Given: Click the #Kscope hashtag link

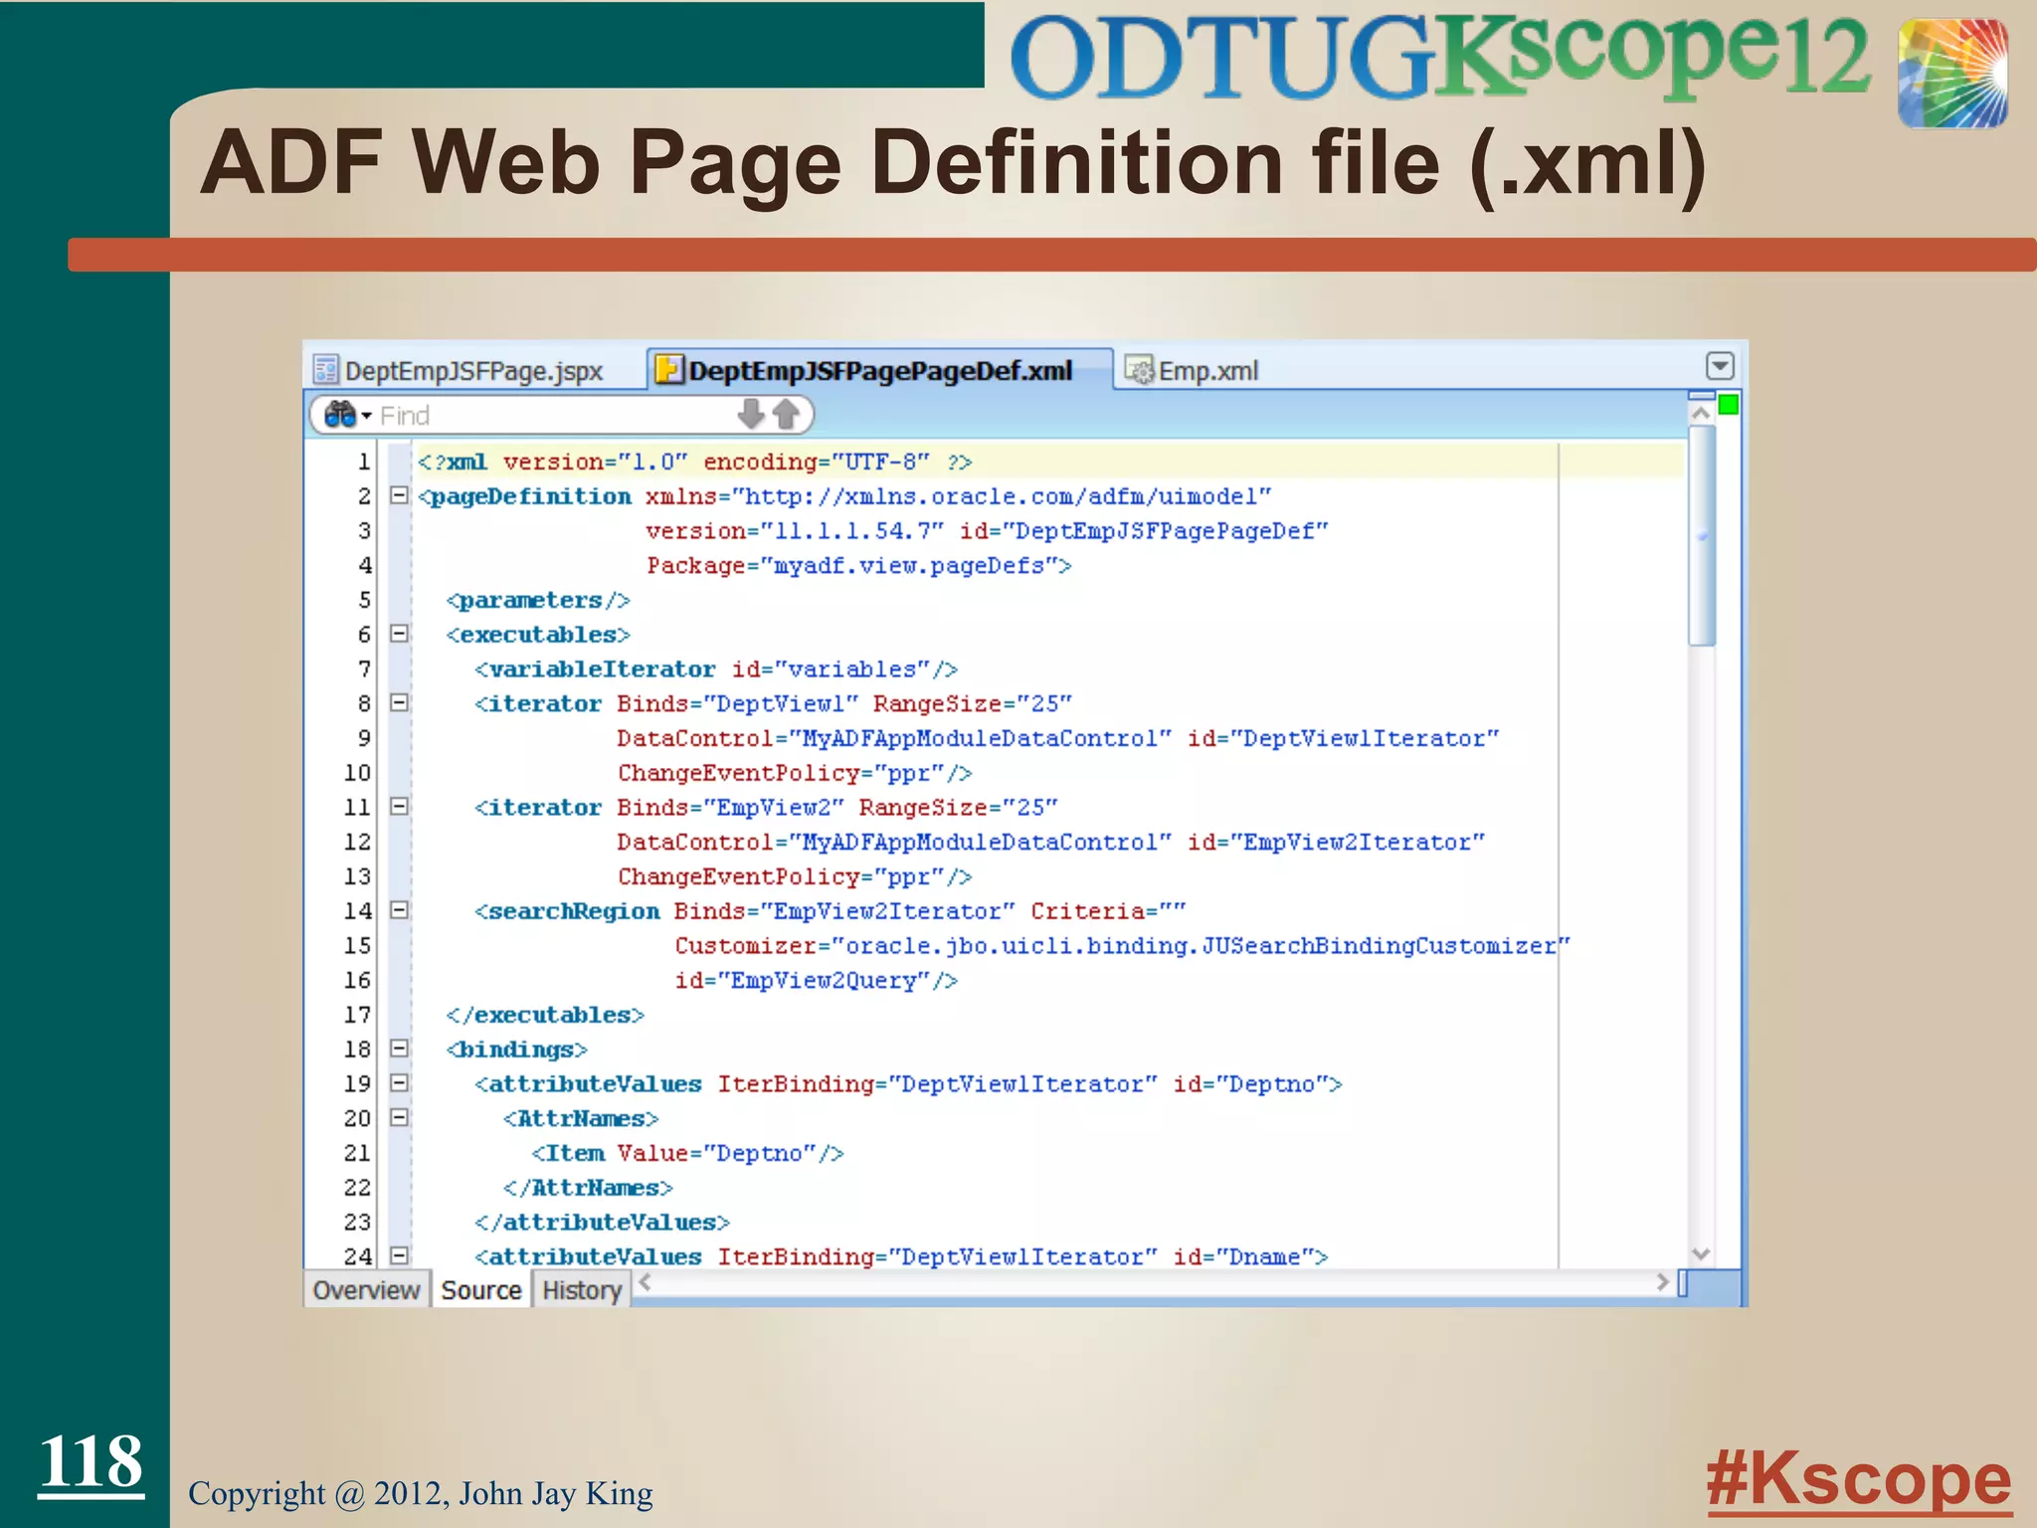Looking at the screenshot, I should pos(1859,1480).
